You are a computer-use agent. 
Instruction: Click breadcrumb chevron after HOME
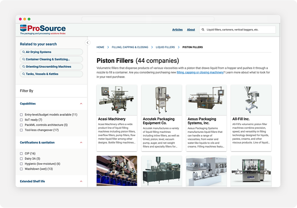pyautogui.click(x=108, y=47)
